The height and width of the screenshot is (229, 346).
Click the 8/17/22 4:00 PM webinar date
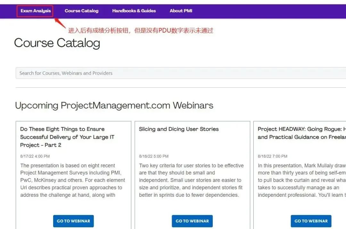[35, 156]
